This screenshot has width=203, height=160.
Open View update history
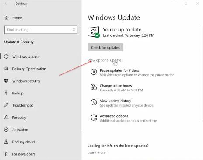pyautogui.click(x=115, y=101)
